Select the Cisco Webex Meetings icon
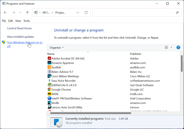This screenshot has height=129, width=184. (x=49, y=76)
